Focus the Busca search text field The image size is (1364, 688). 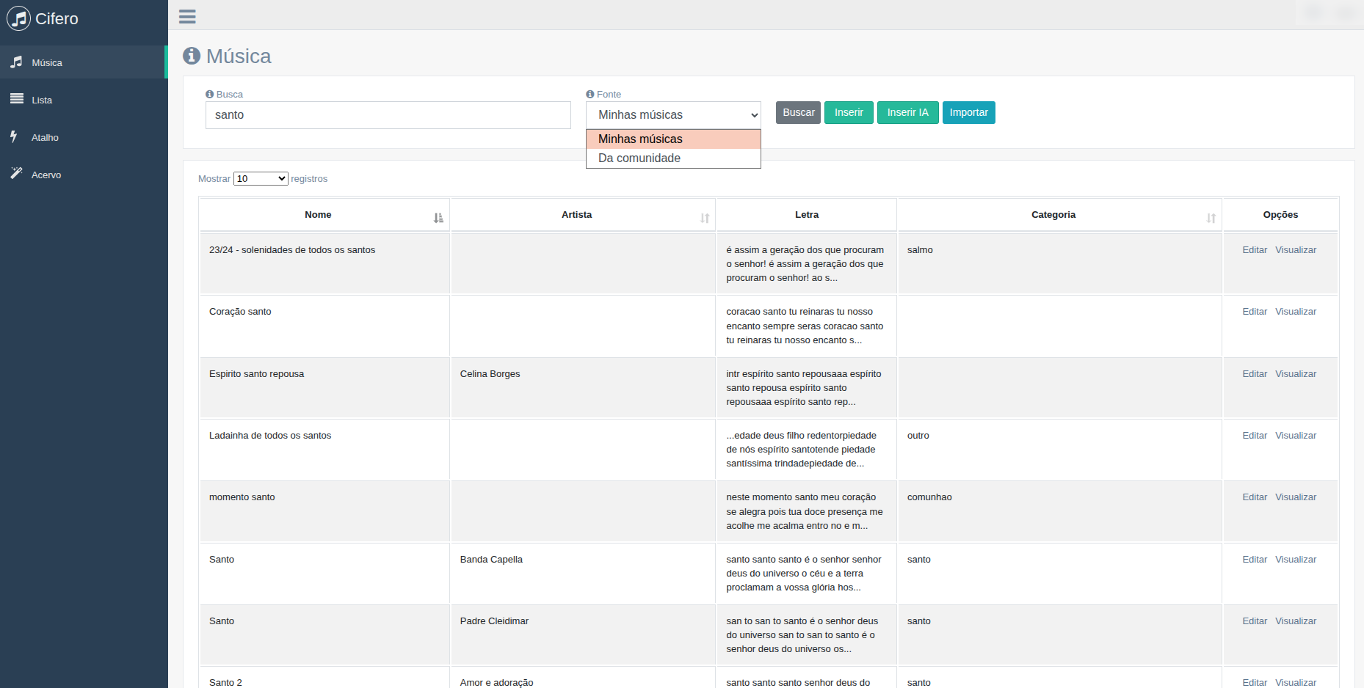pyautogui.click(x=388, y=115)
